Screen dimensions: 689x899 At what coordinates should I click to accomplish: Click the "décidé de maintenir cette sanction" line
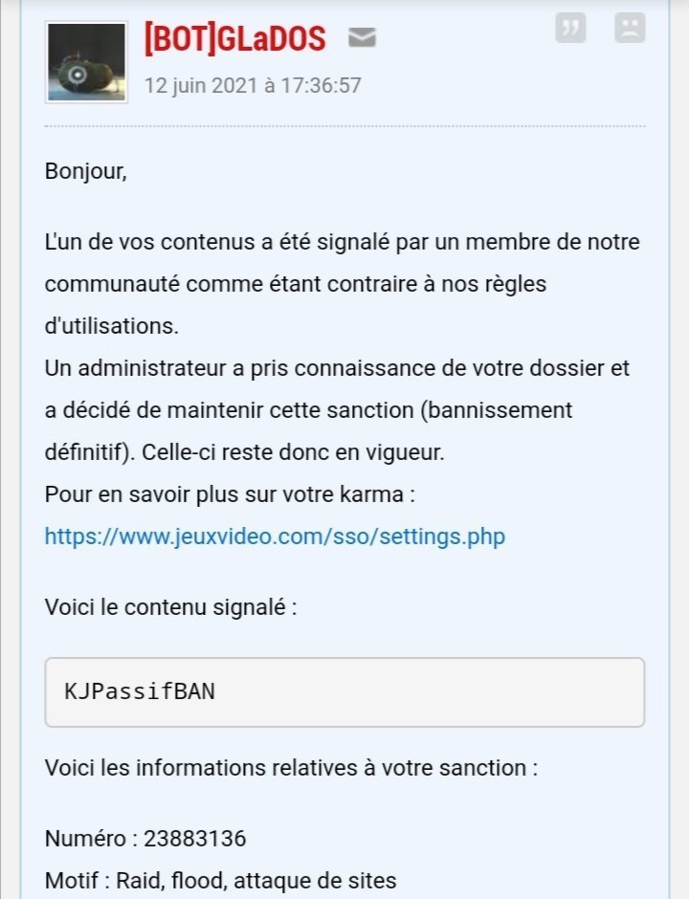click(x=309, y=410)
